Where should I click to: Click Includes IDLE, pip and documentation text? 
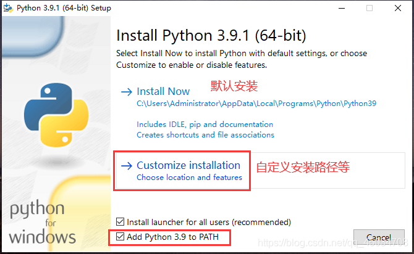205,125
